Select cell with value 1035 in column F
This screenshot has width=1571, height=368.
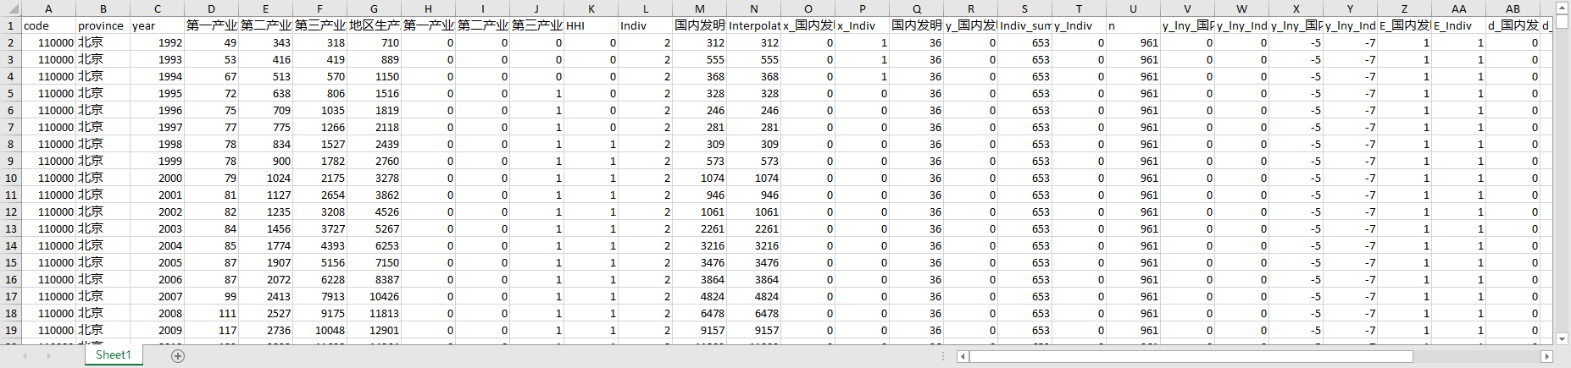(319, 110)
